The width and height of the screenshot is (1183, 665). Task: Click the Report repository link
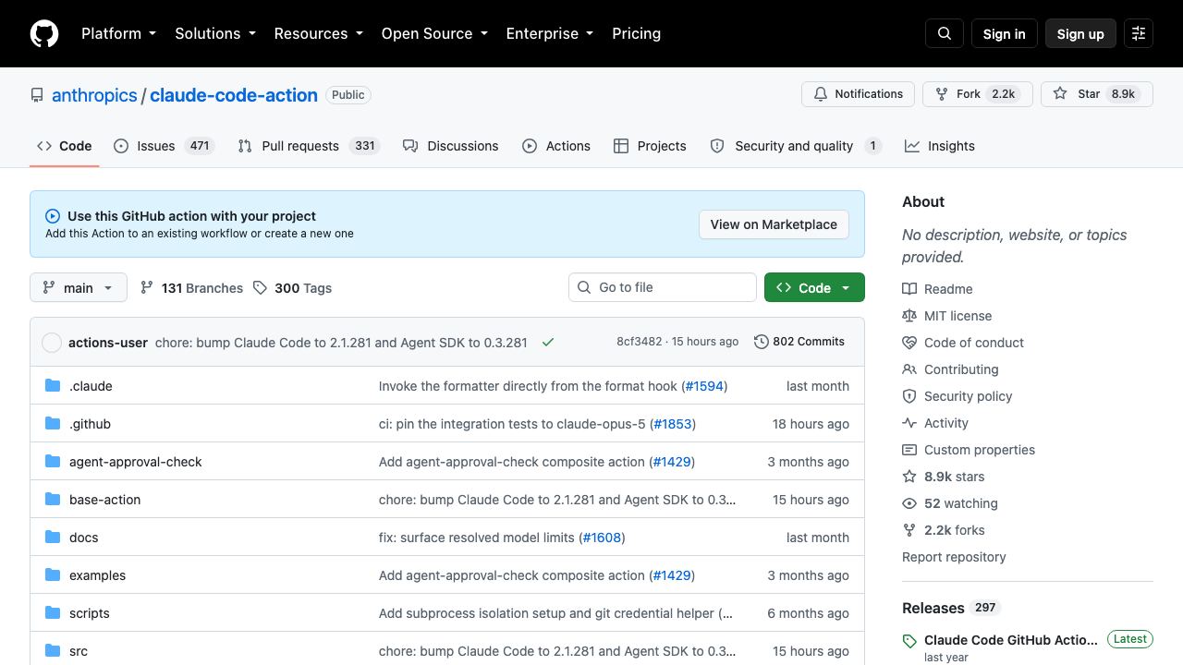[954, 557]
